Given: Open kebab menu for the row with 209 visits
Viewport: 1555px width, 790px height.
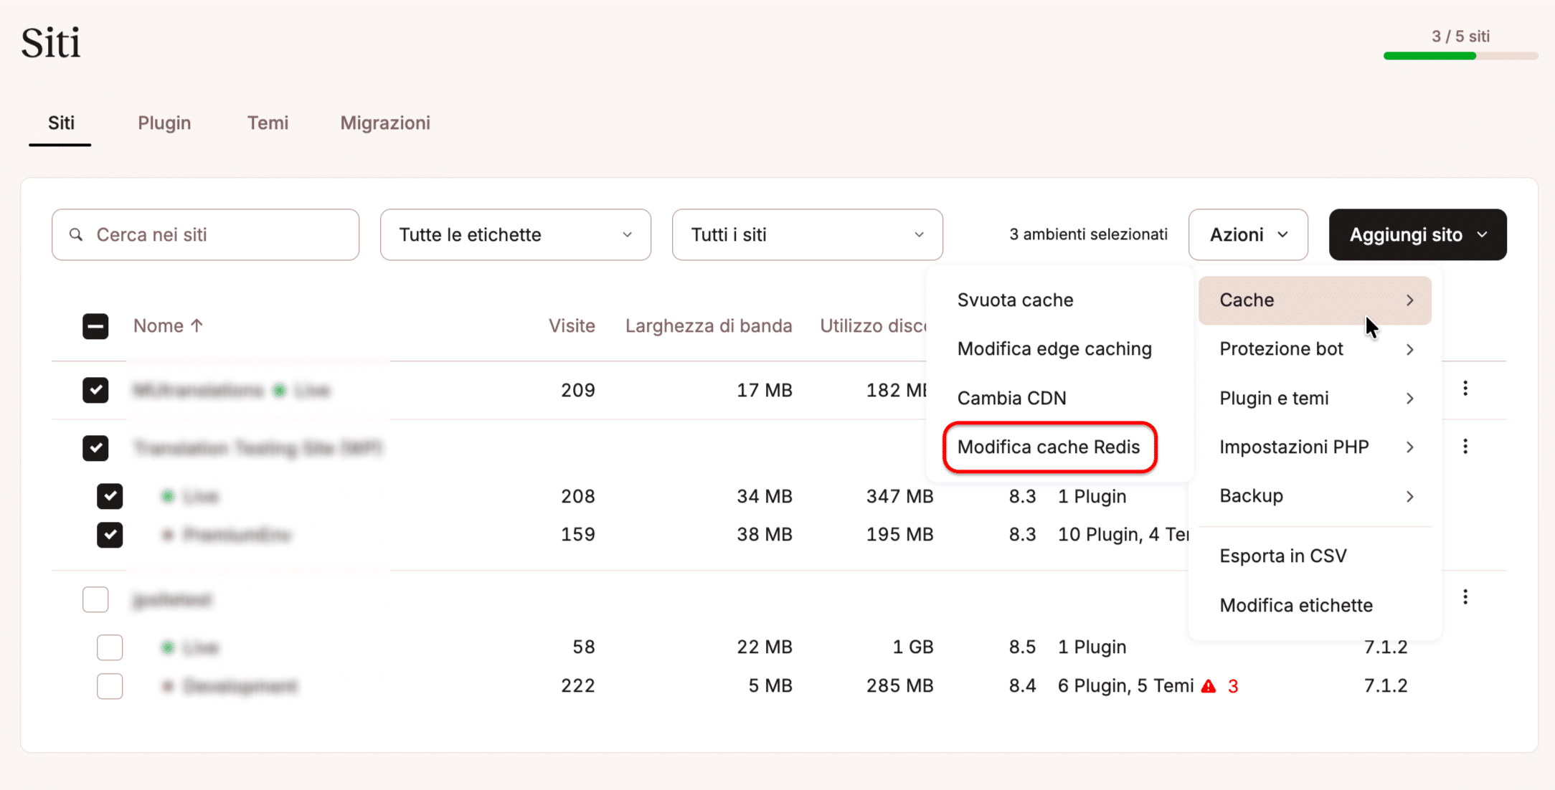Looking at the screenshot, I should (1465, 389).
